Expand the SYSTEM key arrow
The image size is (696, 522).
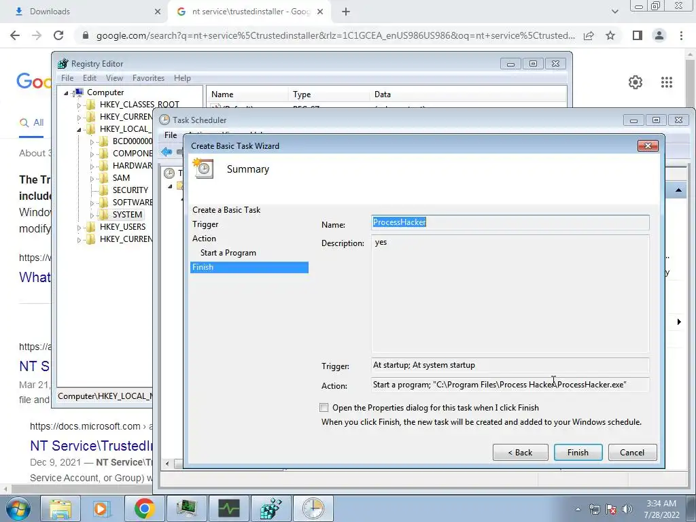click(92, 215)
